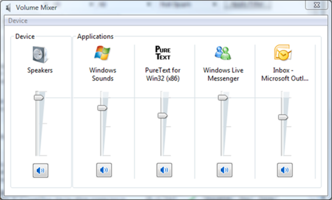
Task: Click the PureText application icon
Action: [163, 53]
